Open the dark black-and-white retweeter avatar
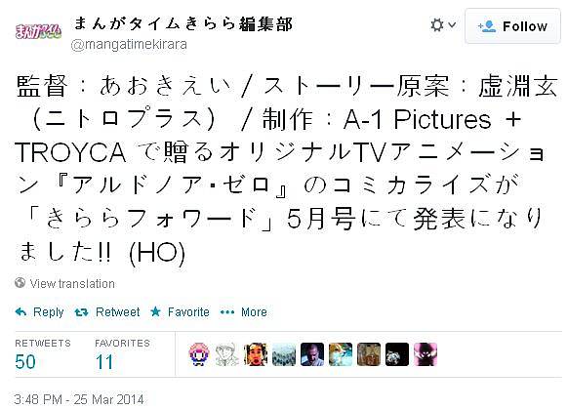This screenshot has height=410, width=568. [397, 354]
